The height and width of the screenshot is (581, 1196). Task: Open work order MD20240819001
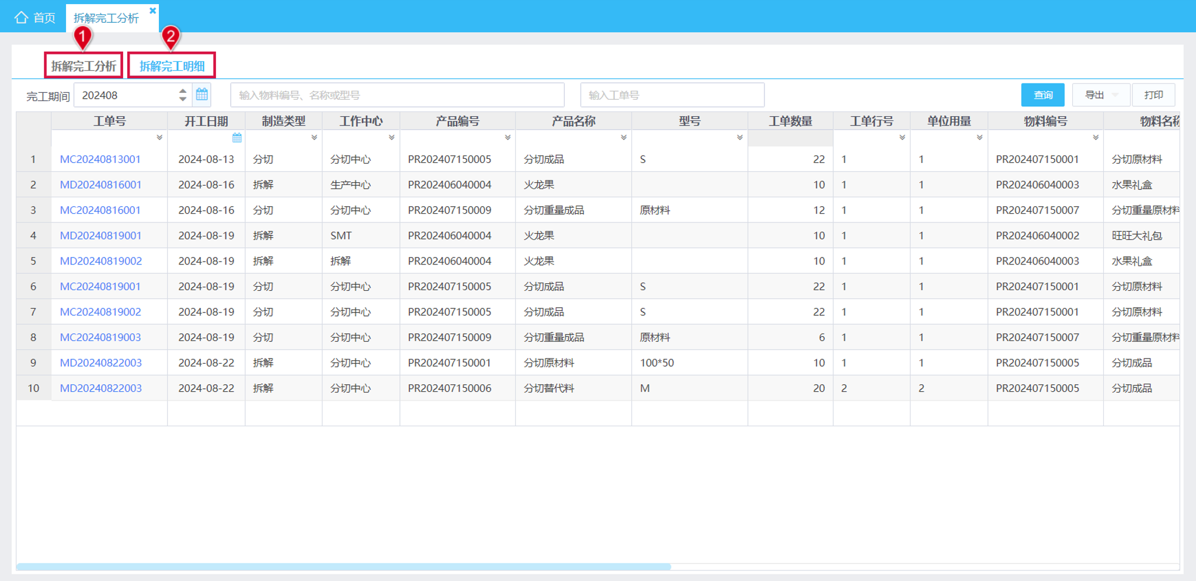point(100,235)
